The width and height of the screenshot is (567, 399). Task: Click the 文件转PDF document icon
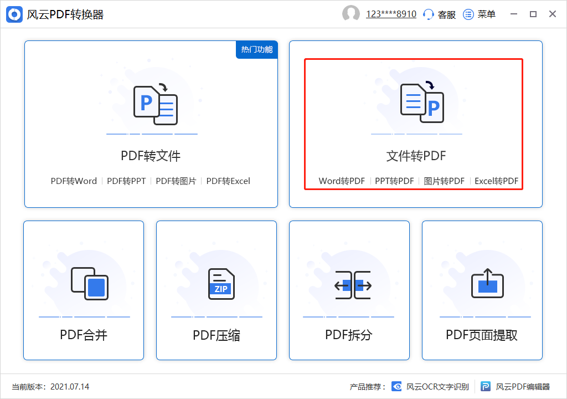pyautogui.click(x=422, y=103)
